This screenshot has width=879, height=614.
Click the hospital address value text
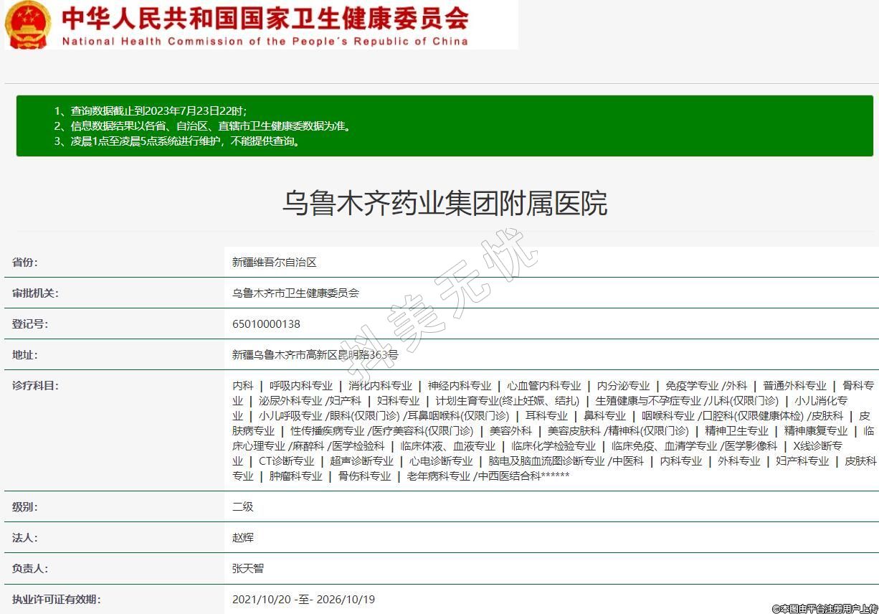(315, 355)
